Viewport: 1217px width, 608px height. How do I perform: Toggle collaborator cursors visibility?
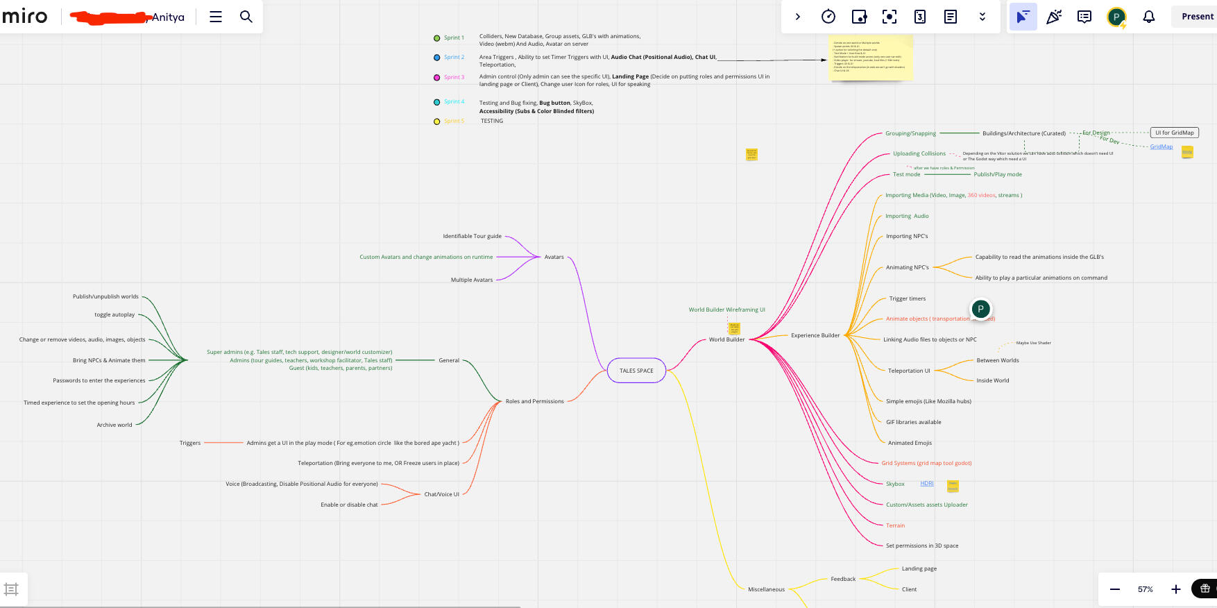point(1023,17)
